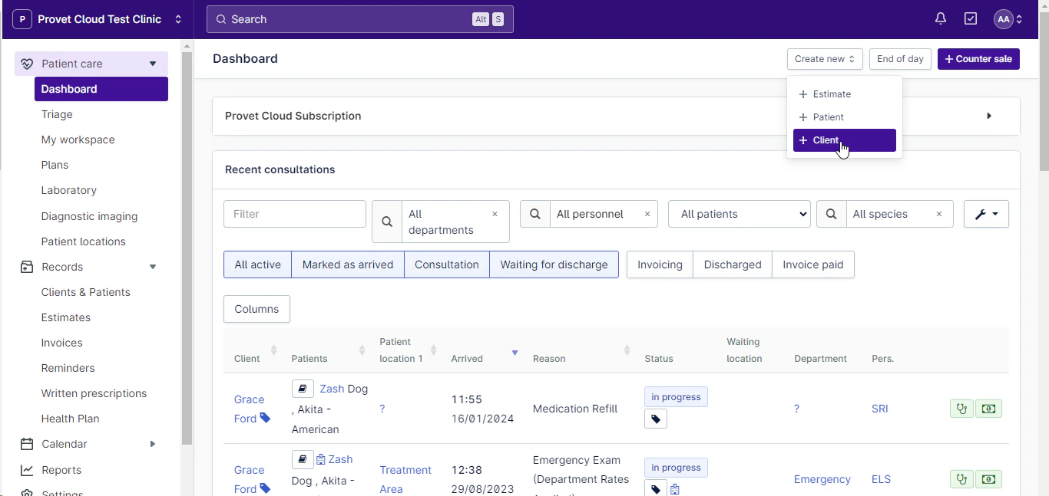Open the wrench settings tool above the consultation list
This screenshot has width=1049, height=496.
pyautogui.click(x=986, y=214)
